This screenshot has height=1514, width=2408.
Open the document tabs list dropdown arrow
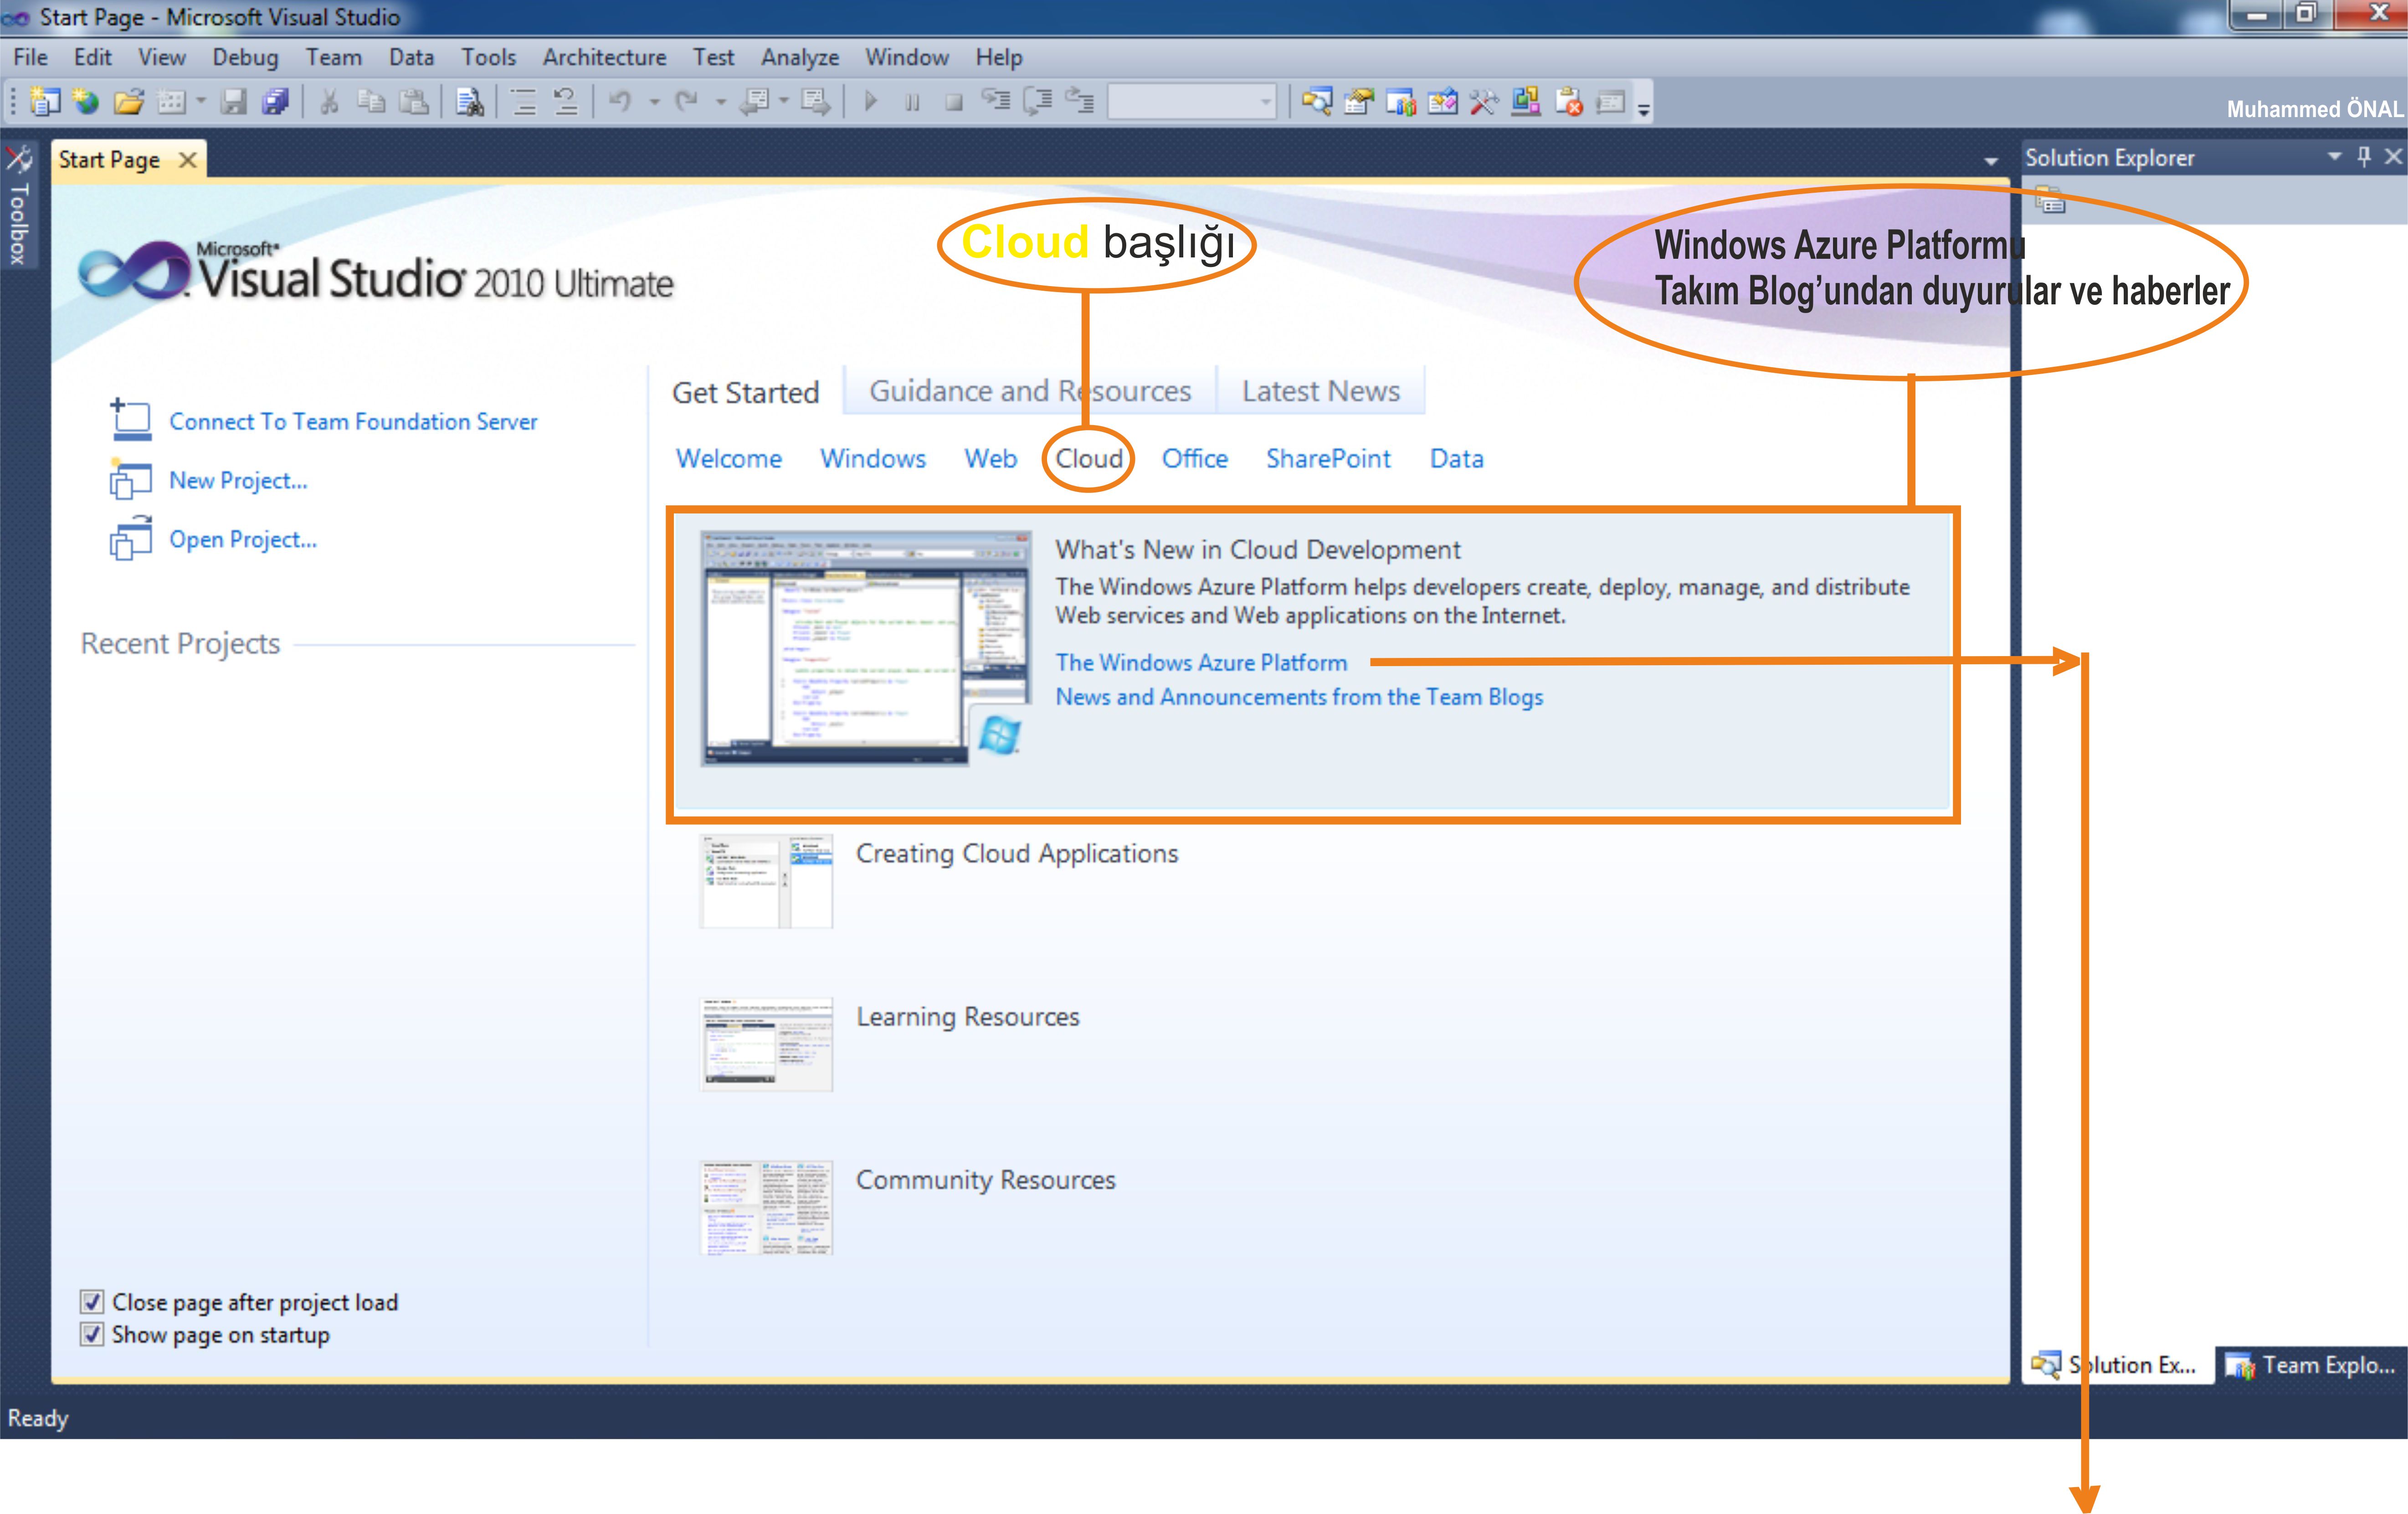click(1990, 161)
